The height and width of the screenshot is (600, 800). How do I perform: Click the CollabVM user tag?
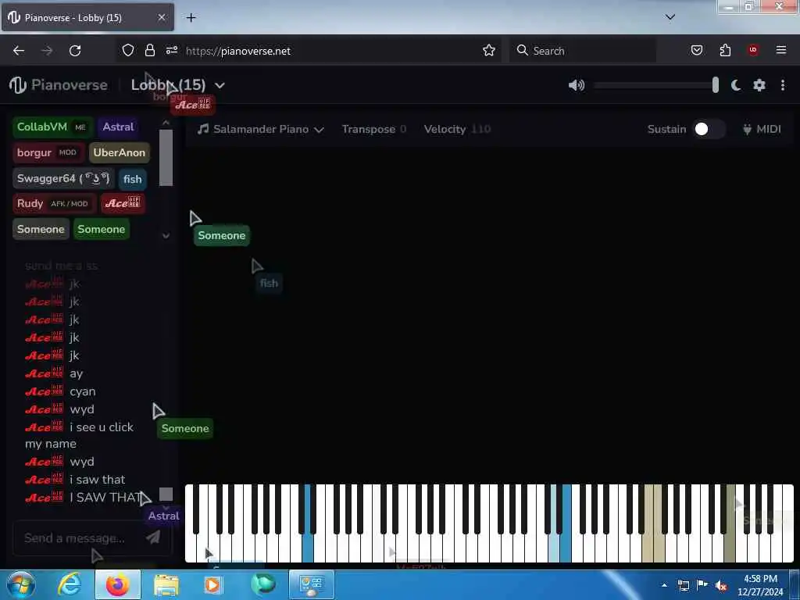pos(52,127)
